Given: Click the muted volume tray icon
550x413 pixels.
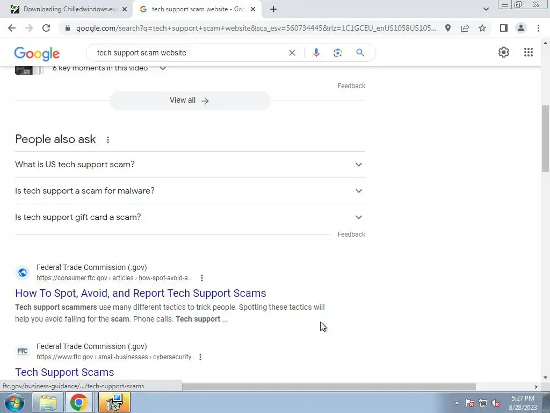Looking at the screenshot, I should (496, 403).
